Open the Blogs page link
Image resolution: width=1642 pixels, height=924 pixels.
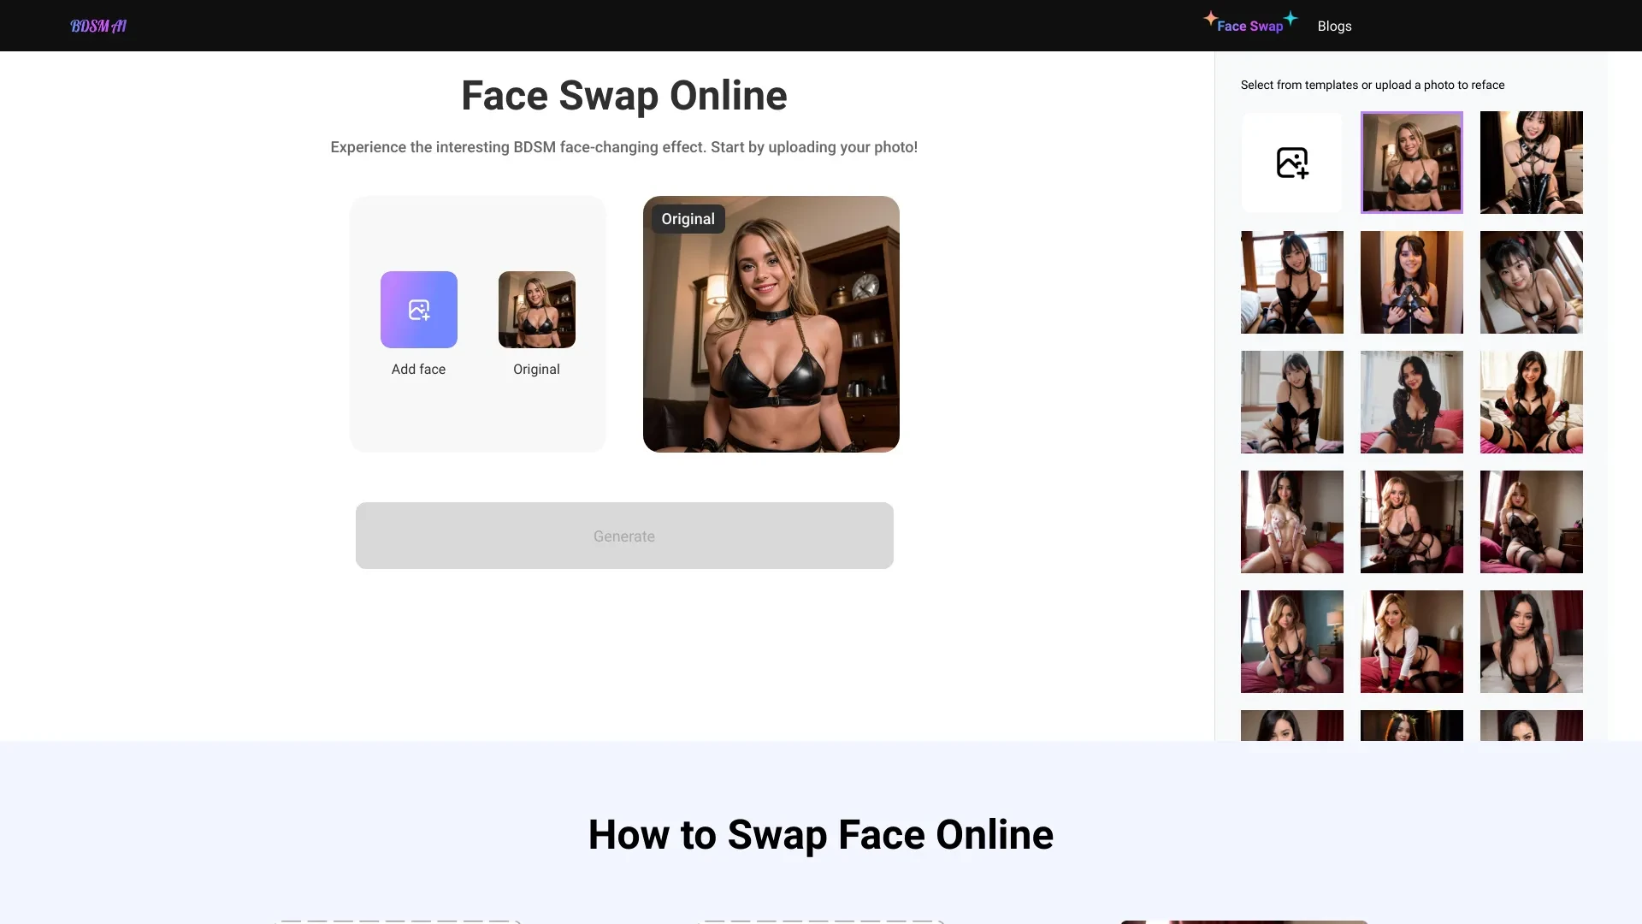1334,25
